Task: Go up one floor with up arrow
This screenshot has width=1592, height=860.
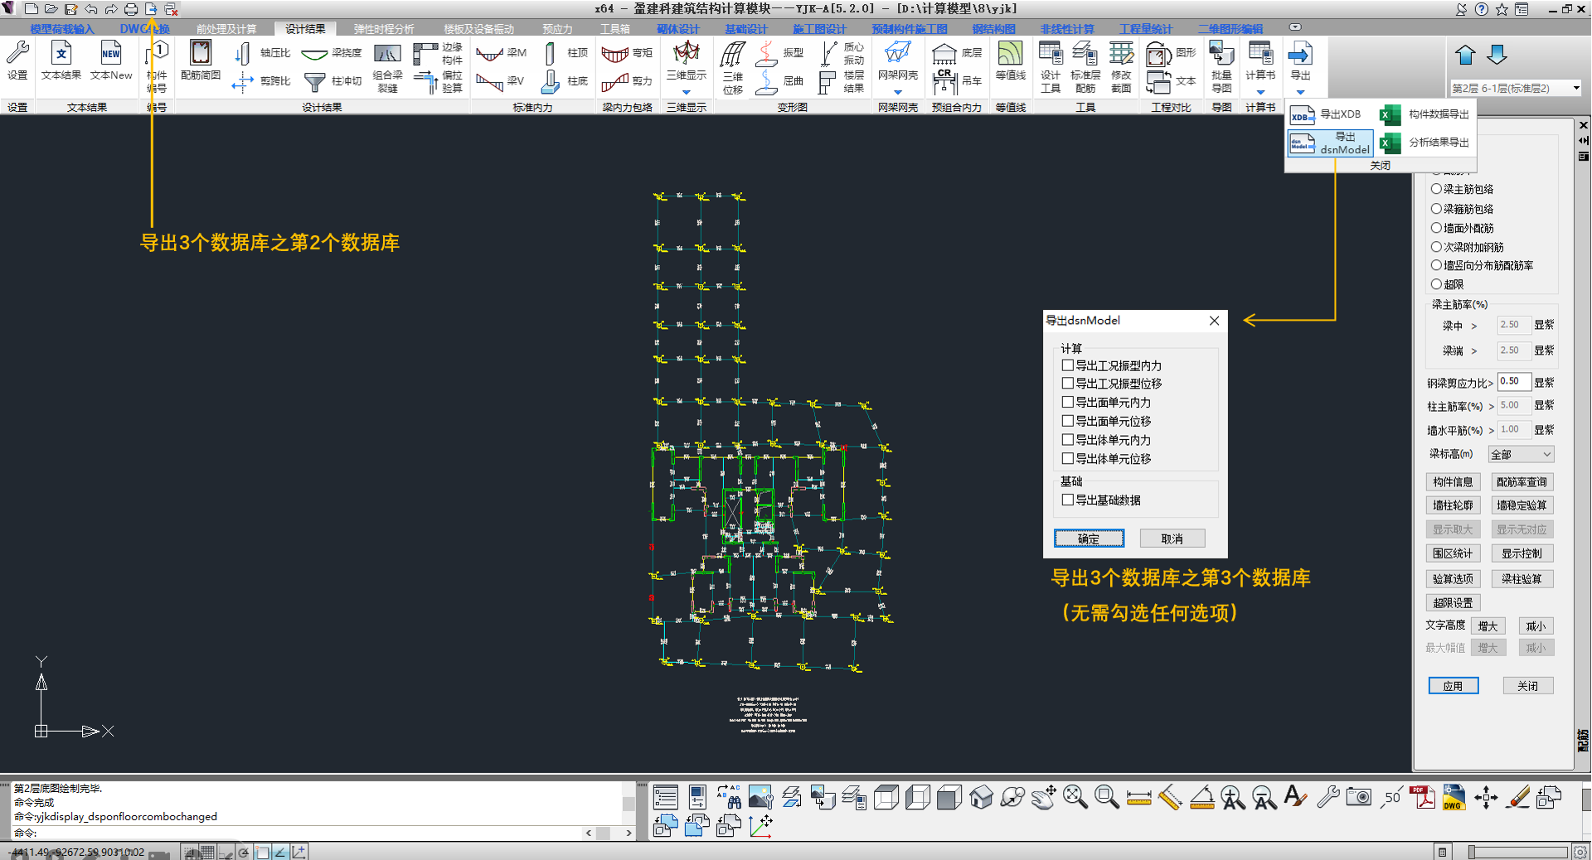Action: point(1465,56)
